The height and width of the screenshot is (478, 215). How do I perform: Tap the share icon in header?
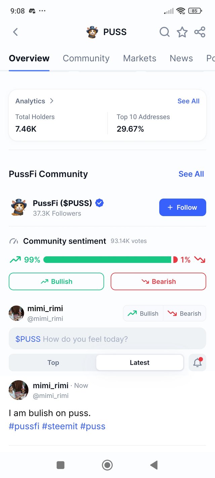point(200,32)
